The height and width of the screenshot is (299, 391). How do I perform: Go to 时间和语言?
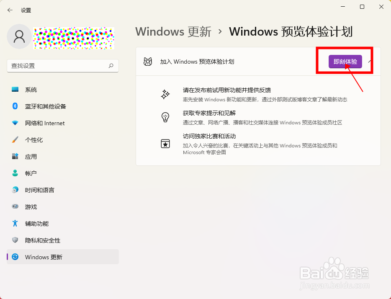[x=63, y=190]
